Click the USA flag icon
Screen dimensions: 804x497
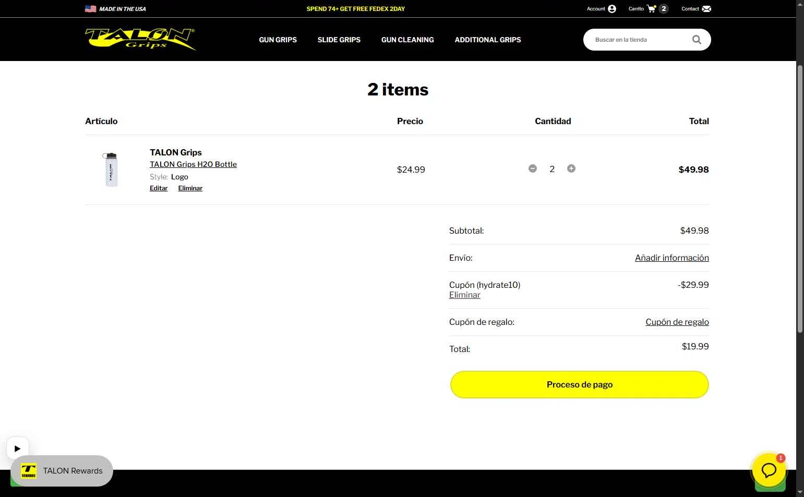tap(91, 9)
